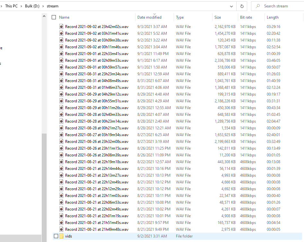Click inside the Search stream field
The width and height of the screenshot is (304, 242).
click(x=281, y=6)
